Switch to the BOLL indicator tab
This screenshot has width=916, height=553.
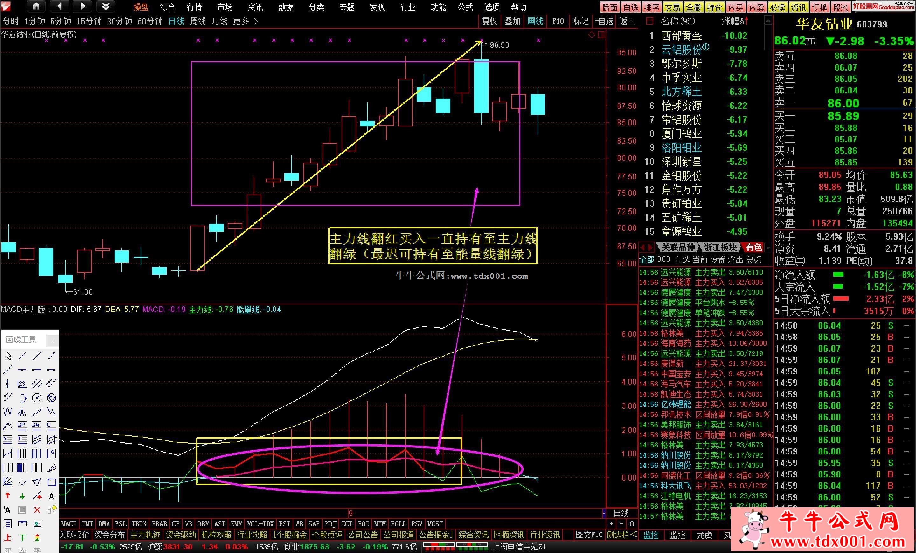[398, 524]
